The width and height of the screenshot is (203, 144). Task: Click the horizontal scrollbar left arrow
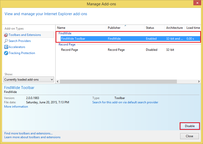(x=58, y=82)
